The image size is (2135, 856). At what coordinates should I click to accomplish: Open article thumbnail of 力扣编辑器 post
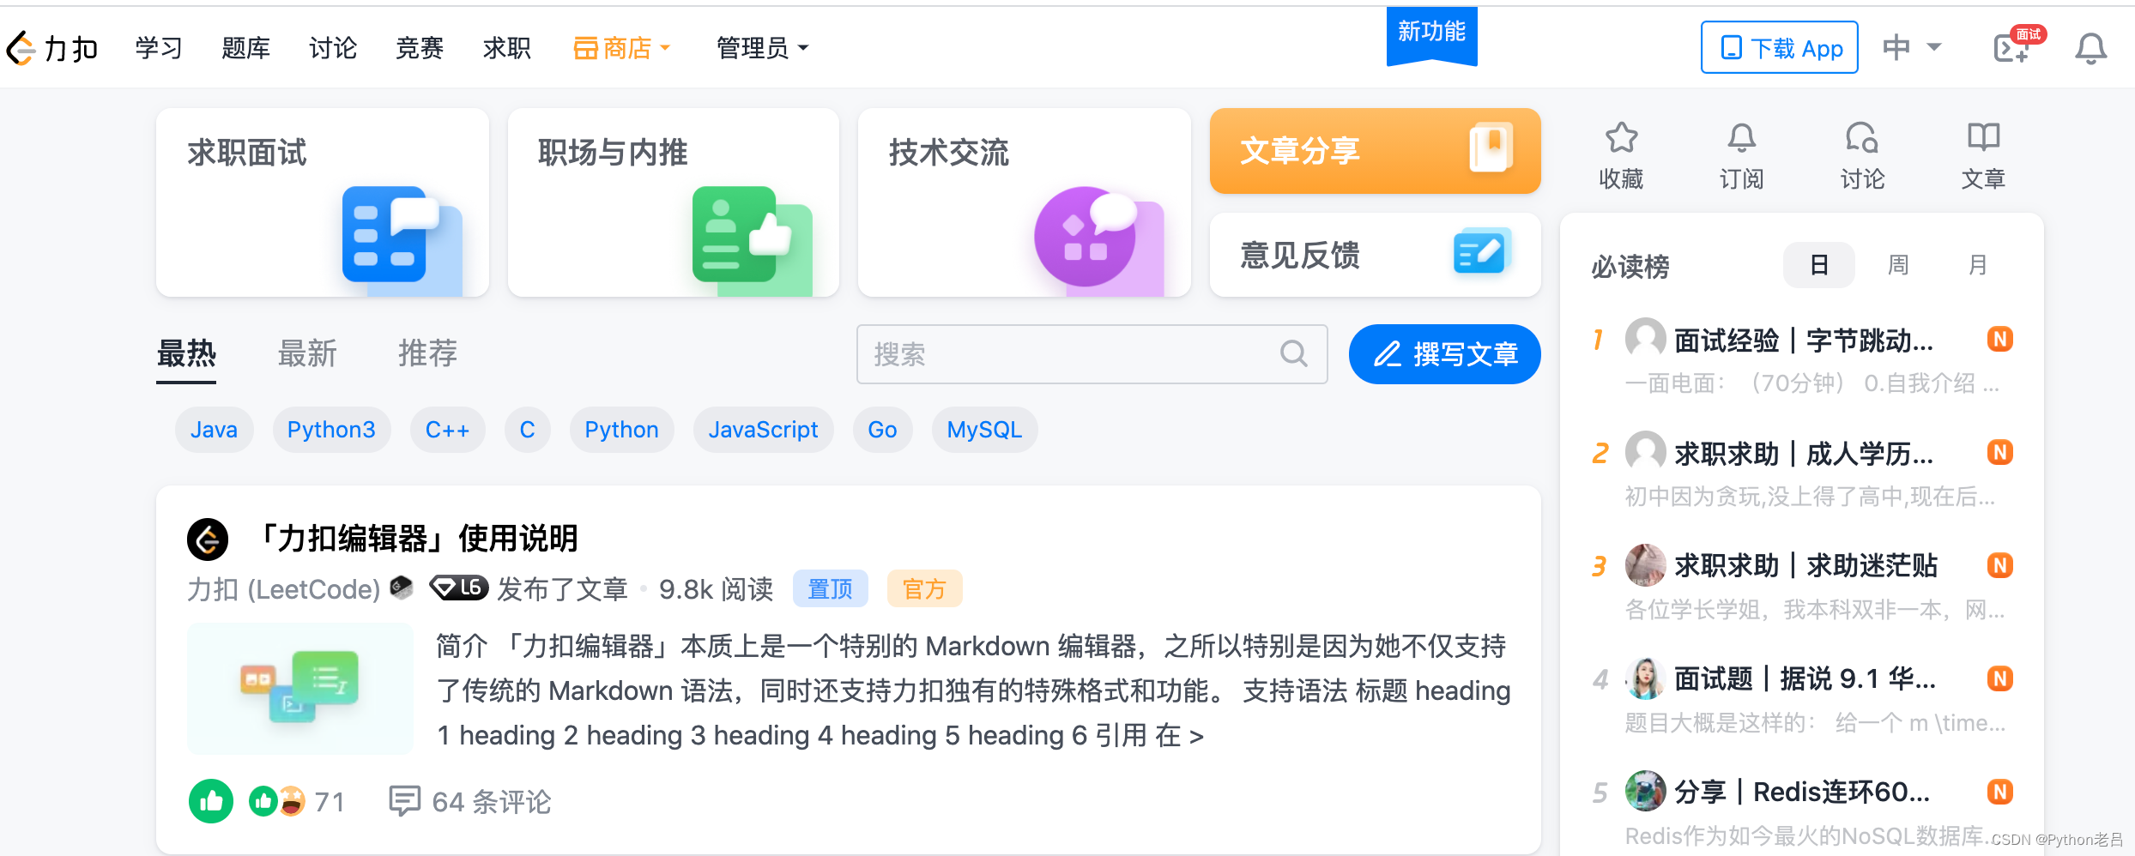pyautogui.click(x=300, y=689)
